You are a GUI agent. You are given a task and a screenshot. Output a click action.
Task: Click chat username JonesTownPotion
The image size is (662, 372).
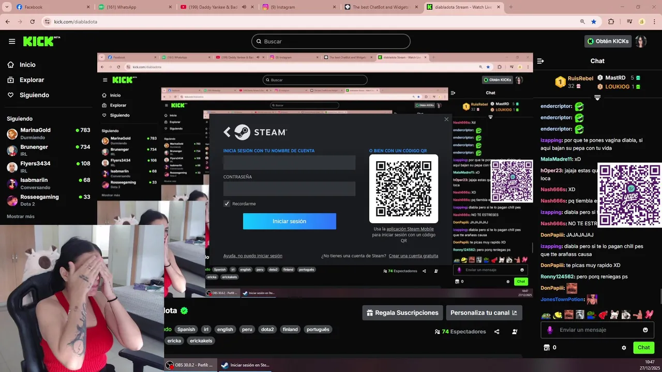pos(562,299)
